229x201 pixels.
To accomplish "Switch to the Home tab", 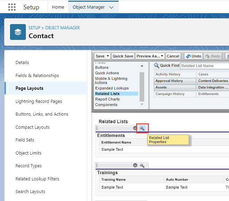I will tap(58, 7).
